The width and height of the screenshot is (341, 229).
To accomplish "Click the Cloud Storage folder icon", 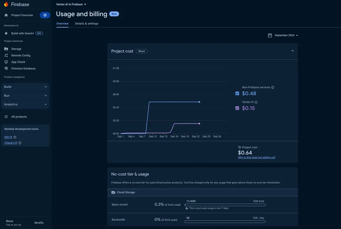I will coord(113,192).
